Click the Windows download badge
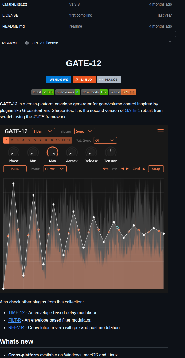Viewport: 185px width, 358px height. tap(59, 80)
